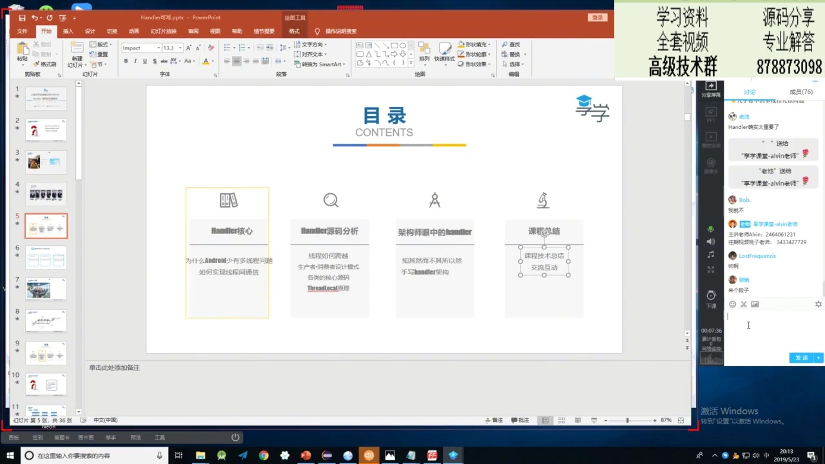
Task: Click the Windows taskbar search box
Action: tap(95, 456)
